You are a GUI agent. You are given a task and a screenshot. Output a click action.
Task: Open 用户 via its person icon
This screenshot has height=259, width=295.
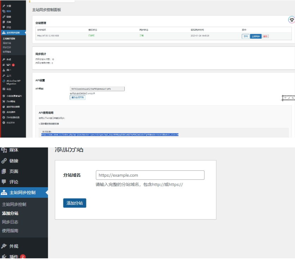[4, 70]
